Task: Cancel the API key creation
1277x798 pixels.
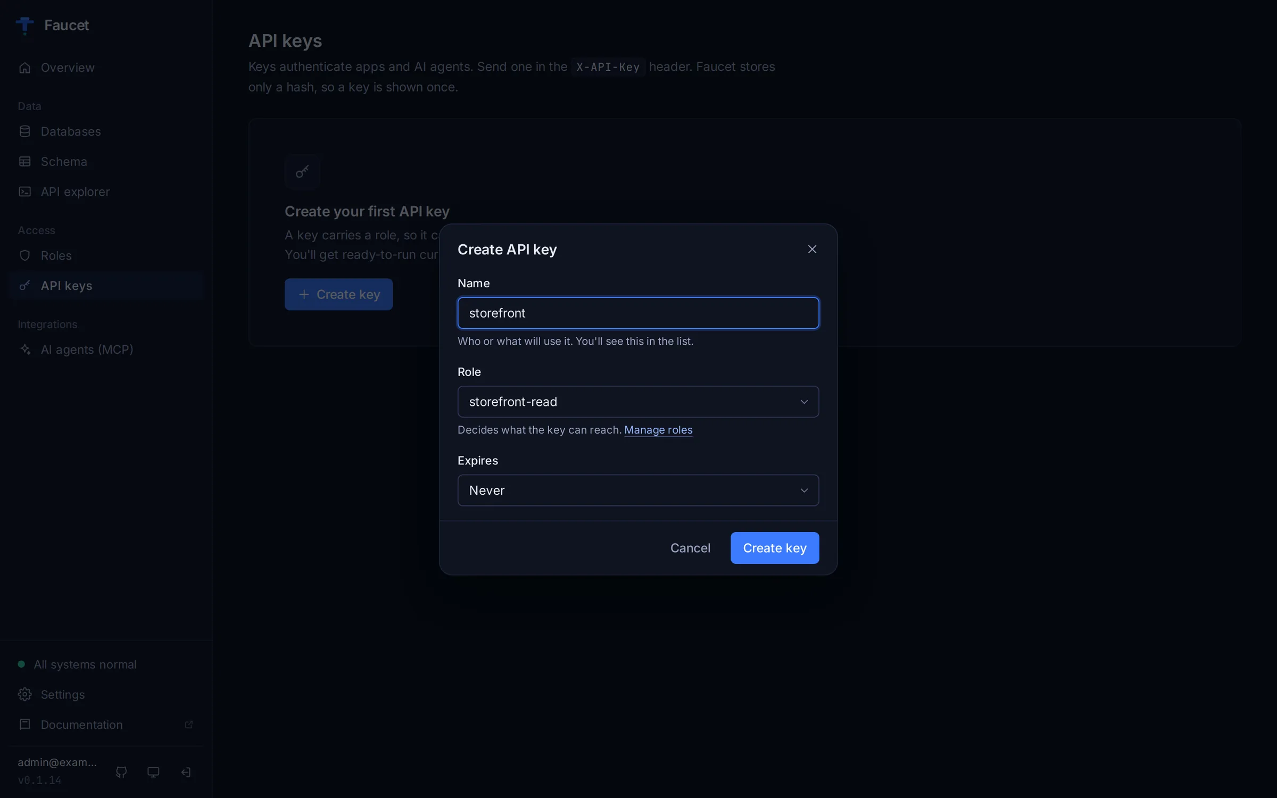Action: (690, 548)
